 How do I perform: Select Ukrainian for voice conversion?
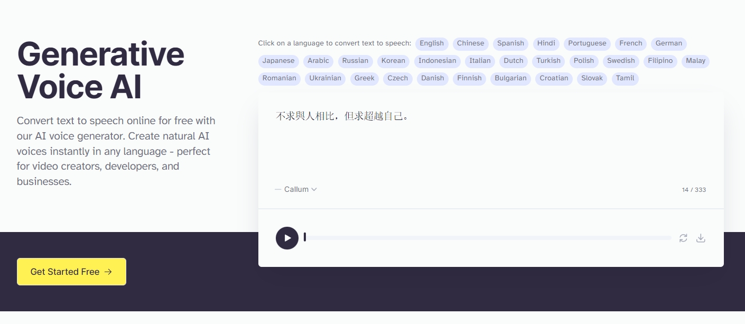coord(325,78)
